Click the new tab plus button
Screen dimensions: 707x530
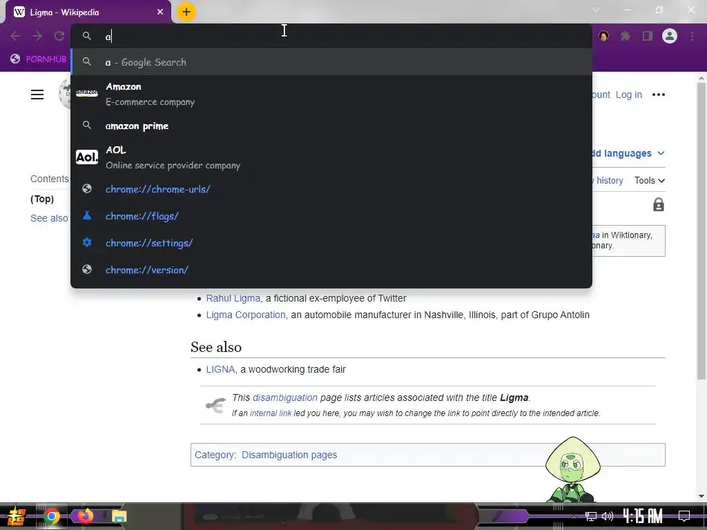pos(186,12)
